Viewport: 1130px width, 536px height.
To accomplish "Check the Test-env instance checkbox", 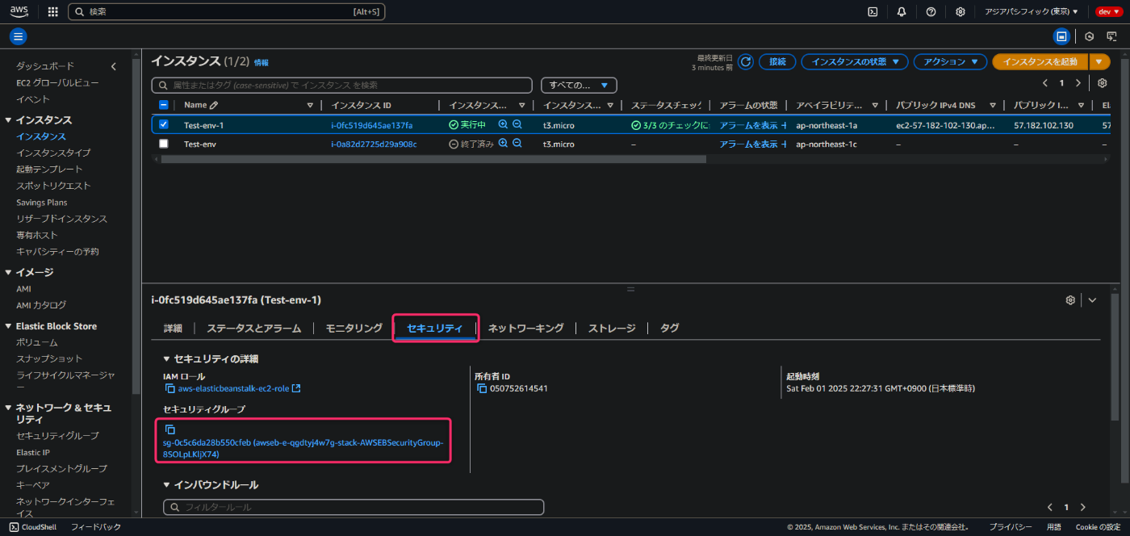I will pyautogui.click(x=164, y=144).
